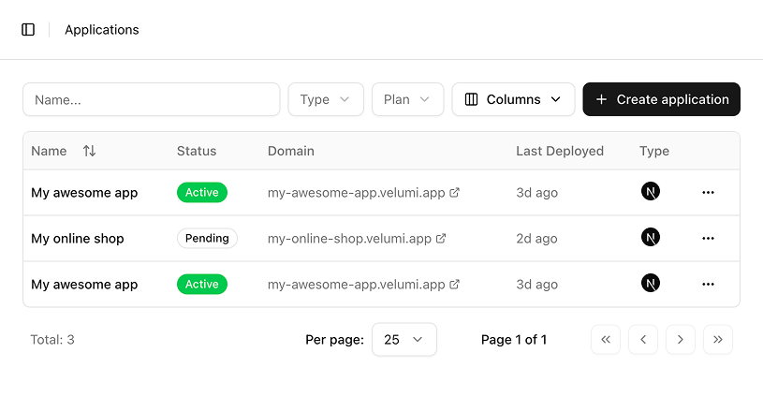The image size is (763, 397).
Task: Click the 2d ago deployment time
Action: point(536,239)
